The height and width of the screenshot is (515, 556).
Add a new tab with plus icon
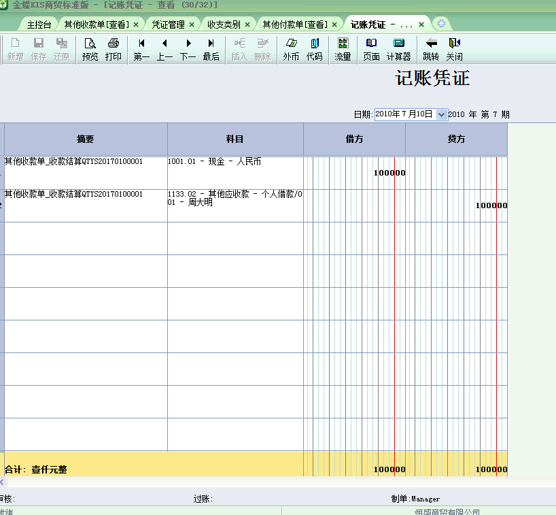pos(441,24)
